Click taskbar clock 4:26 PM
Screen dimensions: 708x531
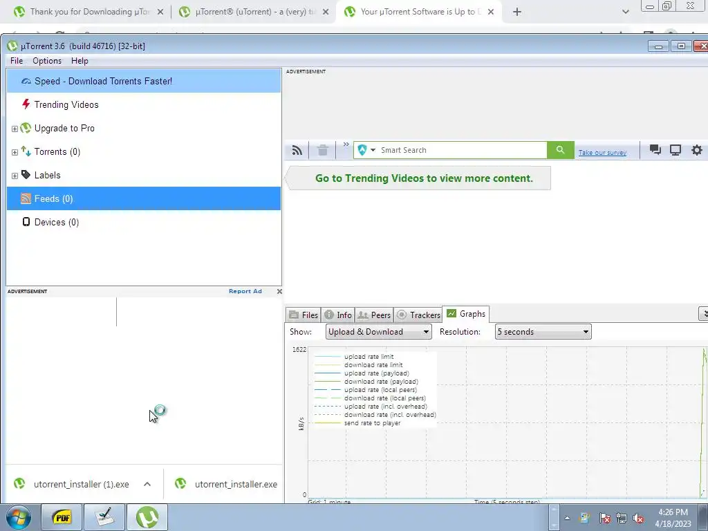673,518
